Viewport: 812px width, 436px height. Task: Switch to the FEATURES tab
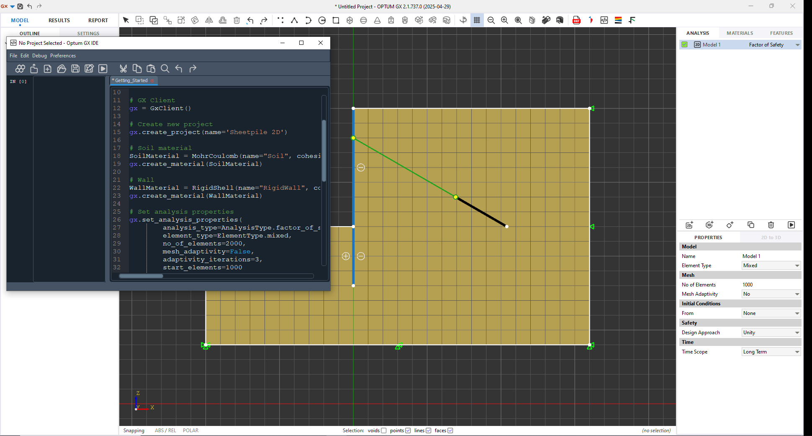(x=781, y=33)
